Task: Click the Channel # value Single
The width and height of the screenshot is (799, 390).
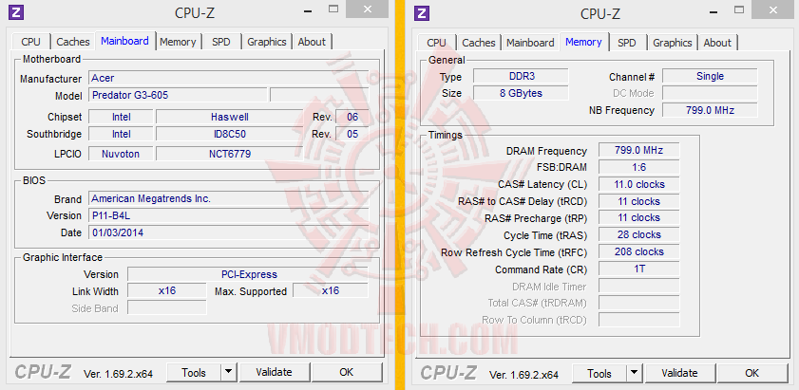Action: click(x=710, y=76)
